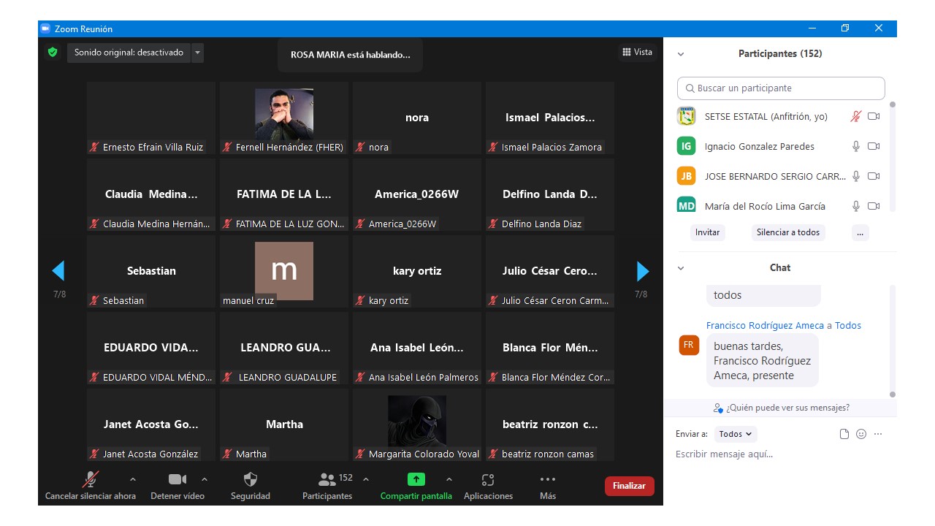
Task: Expand video options caret beside Detener vídeo
Action: 204,479
